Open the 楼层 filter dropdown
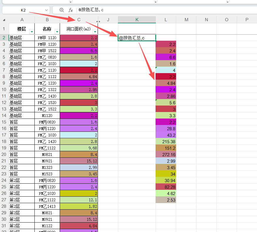Viewport: 257px width, 232px height. click(x=31, y=31)
